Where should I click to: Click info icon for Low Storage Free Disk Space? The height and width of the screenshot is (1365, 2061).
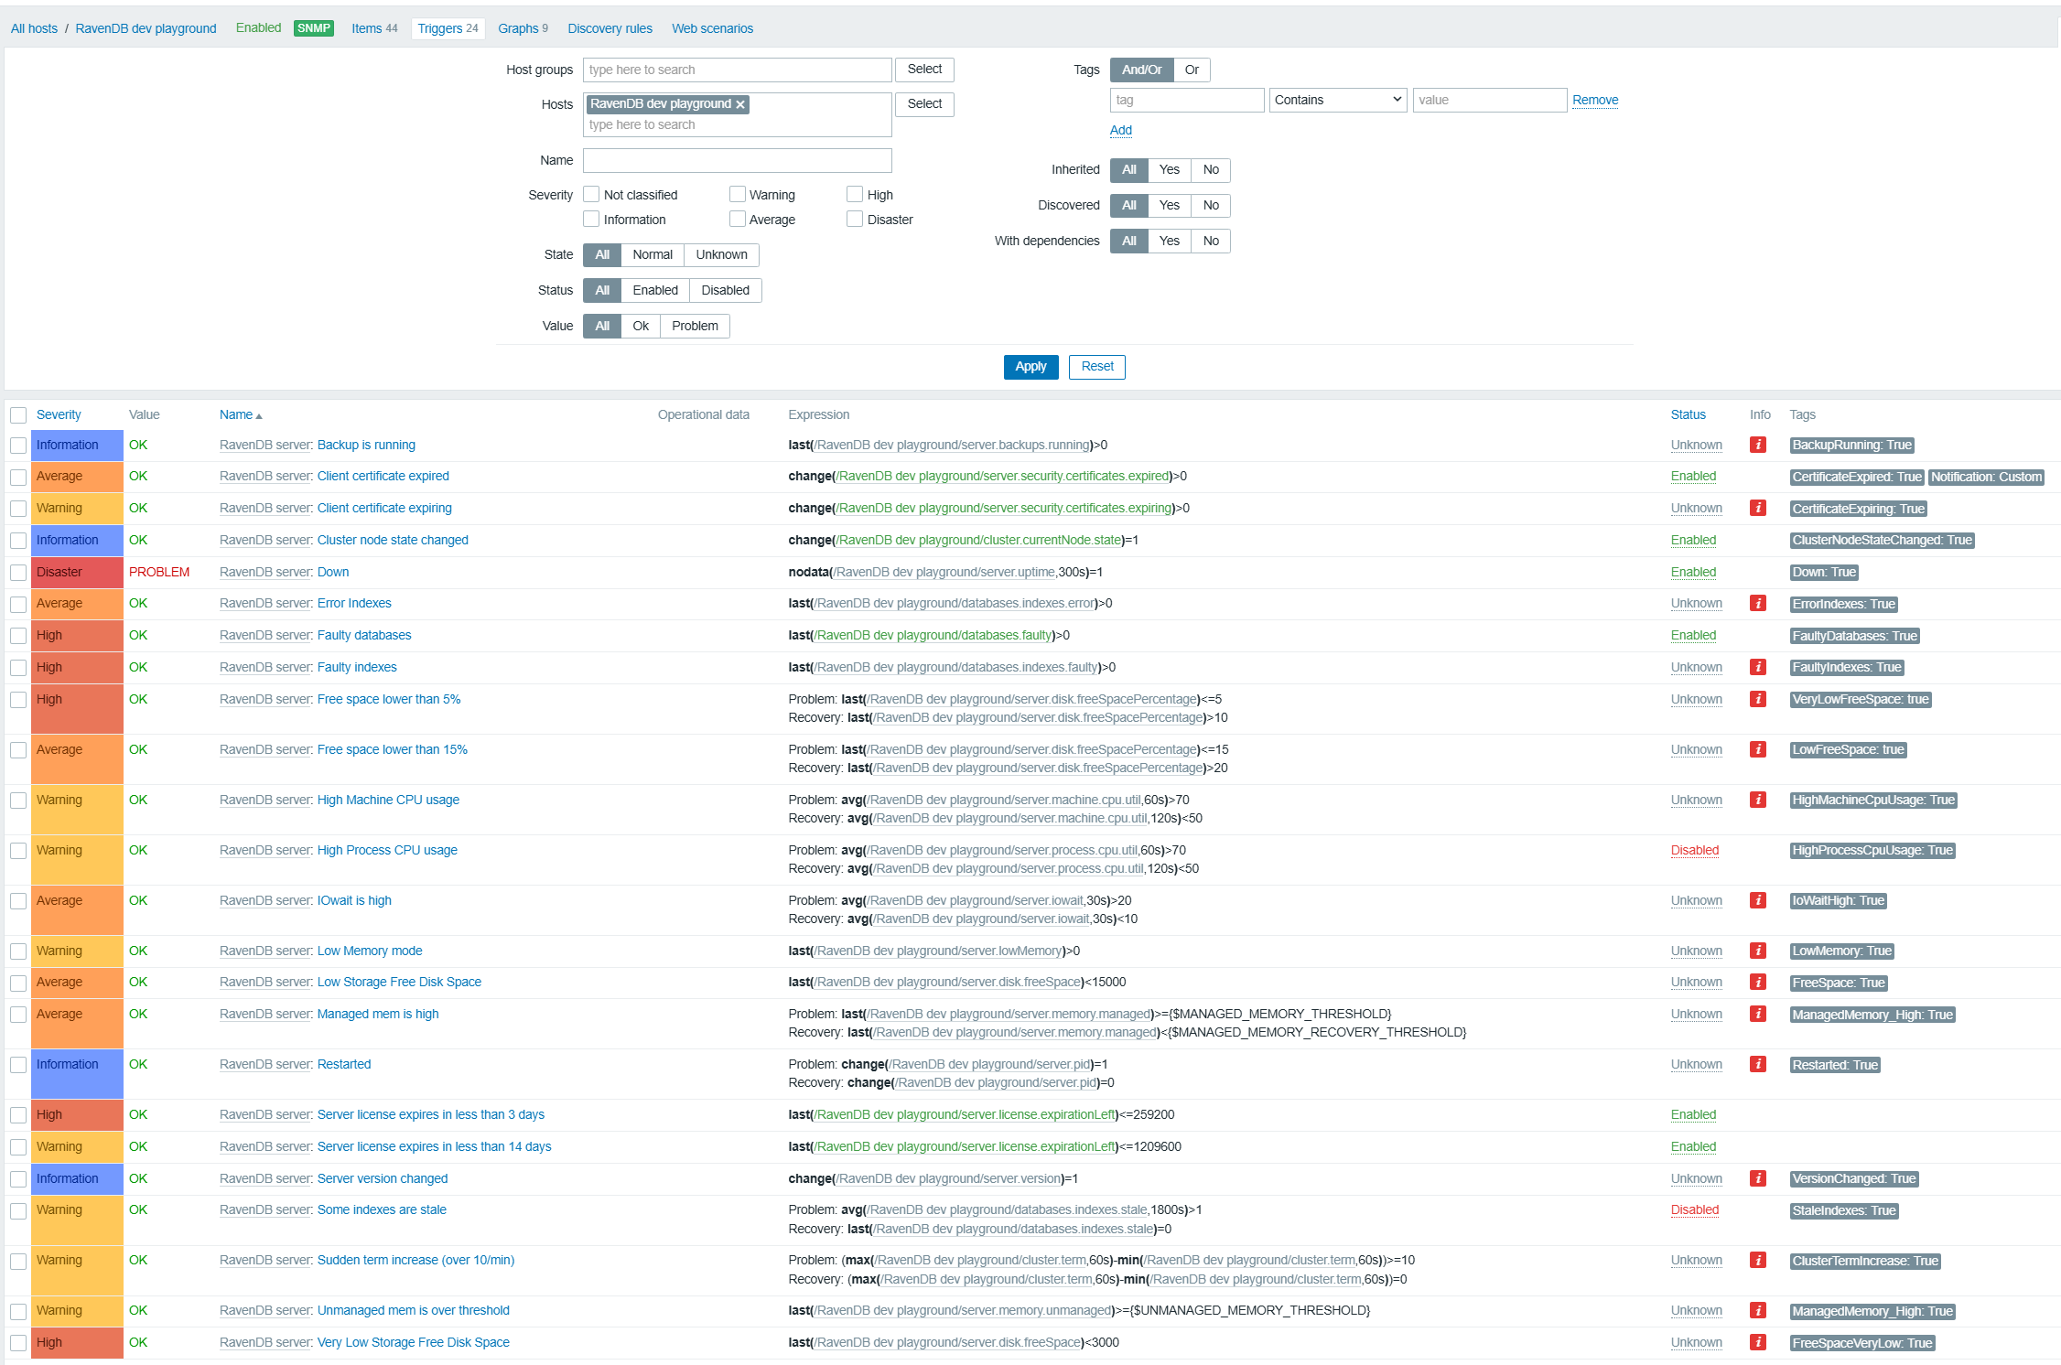(x=1757, y=982)
